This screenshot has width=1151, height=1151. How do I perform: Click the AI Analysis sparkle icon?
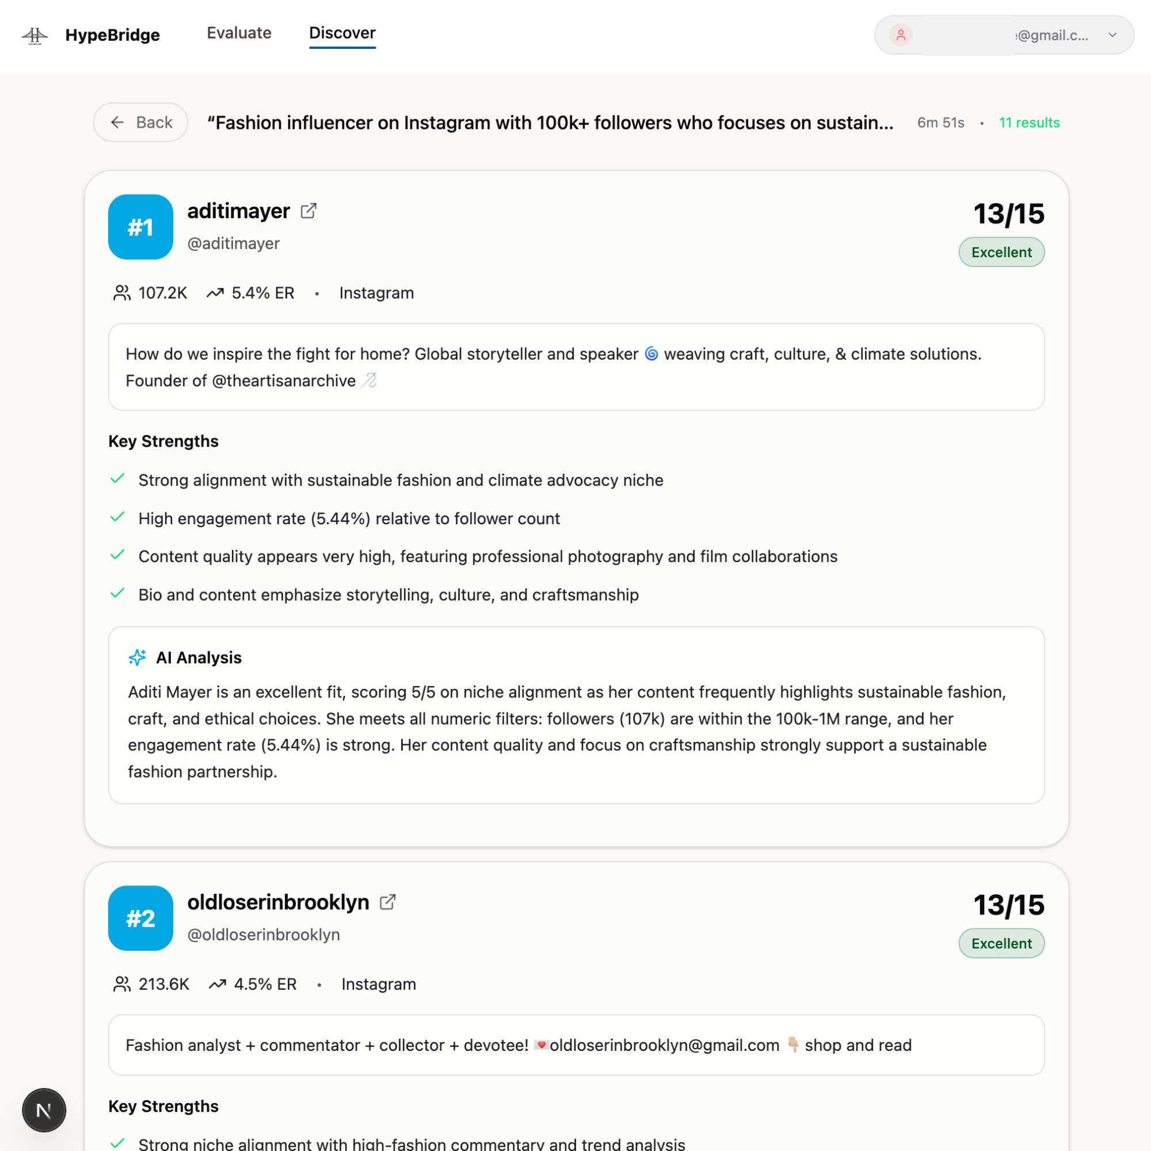pyautogui.click(x=138, y=657)
